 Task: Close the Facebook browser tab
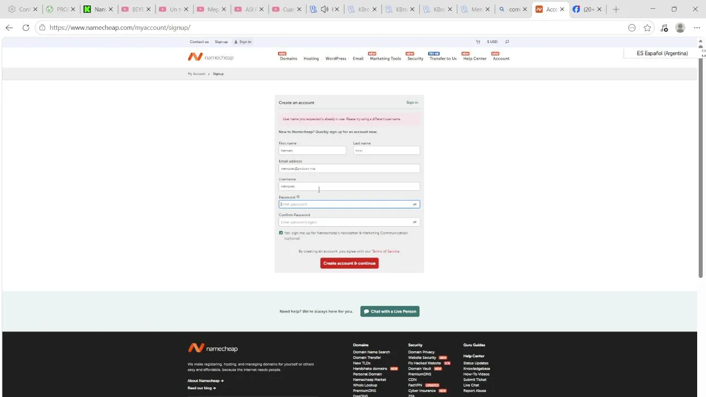(600, 9)
